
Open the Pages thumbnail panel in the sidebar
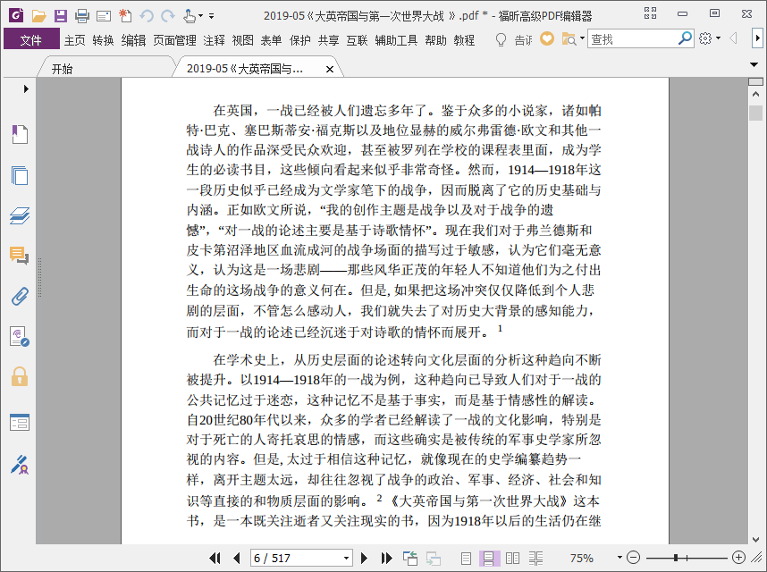20,175
